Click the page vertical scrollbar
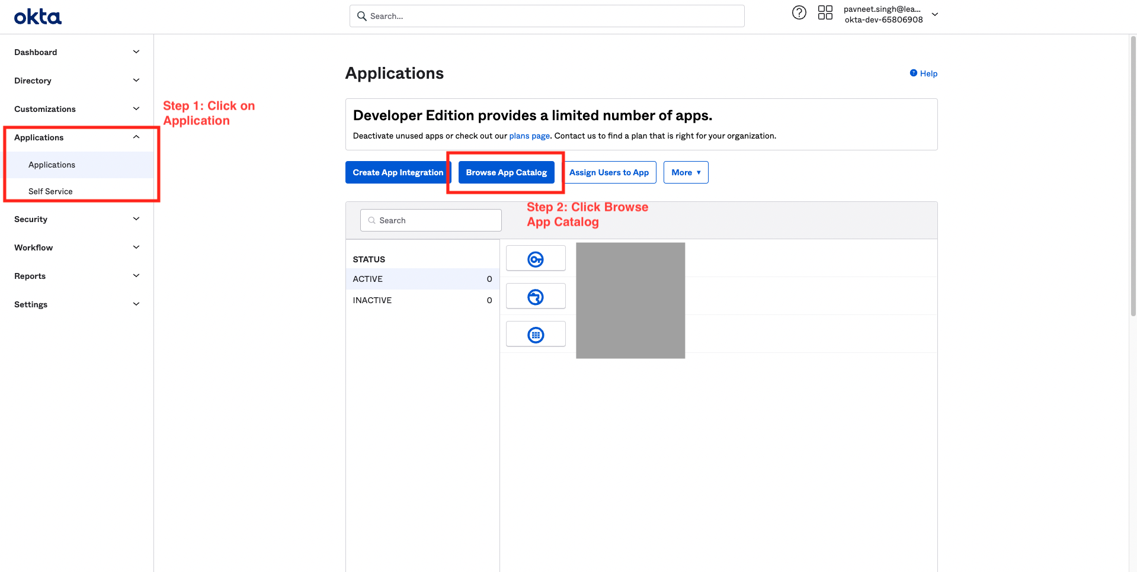The width and height of the screenshot is (1137, 572). point(1133,178)
